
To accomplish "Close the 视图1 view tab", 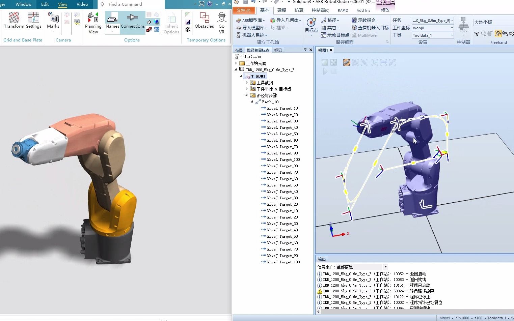I will tap(331, 50).
